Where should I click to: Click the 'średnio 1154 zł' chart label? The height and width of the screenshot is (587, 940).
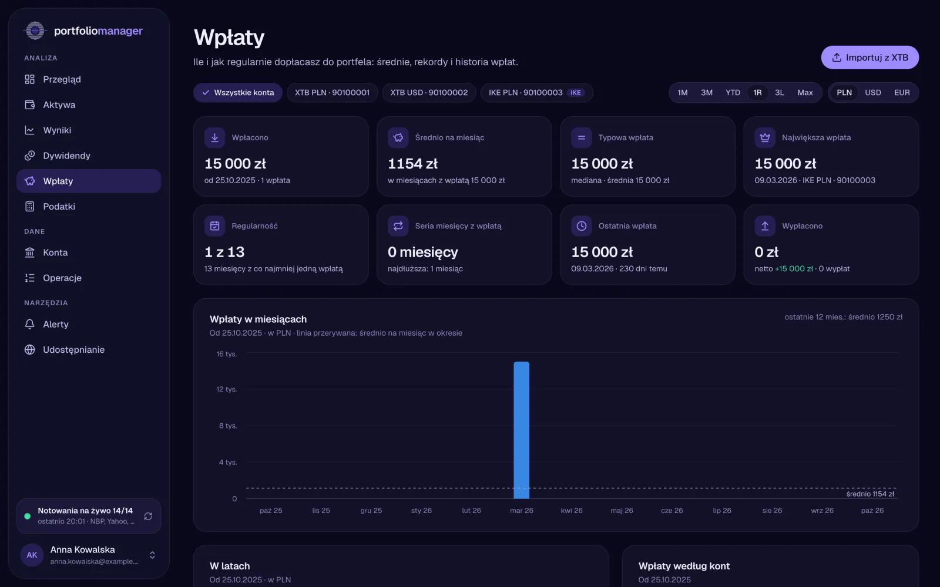coord(870,494)
